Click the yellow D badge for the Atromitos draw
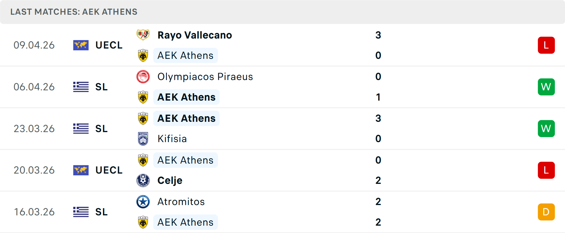Viewport: 565px width, 233px height. coord(546,212)
